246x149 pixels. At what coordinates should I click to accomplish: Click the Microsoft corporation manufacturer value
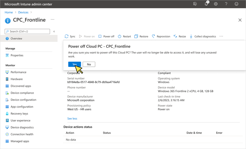tap(81, 100)
